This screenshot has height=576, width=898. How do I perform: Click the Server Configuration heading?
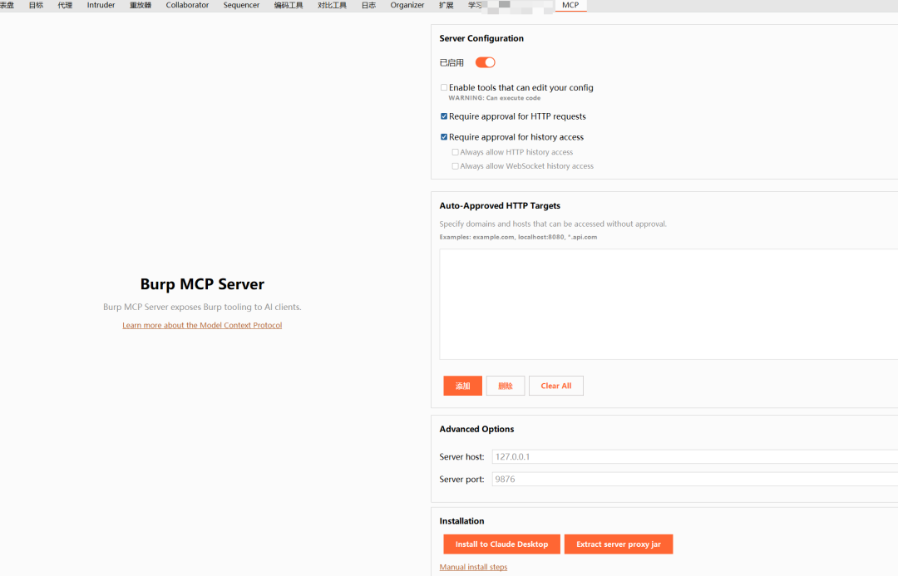coord(481,38)
